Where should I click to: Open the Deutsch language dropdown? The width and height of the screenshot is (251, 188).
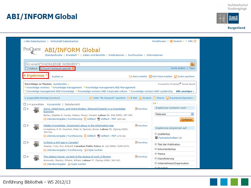tap(179, 41)
